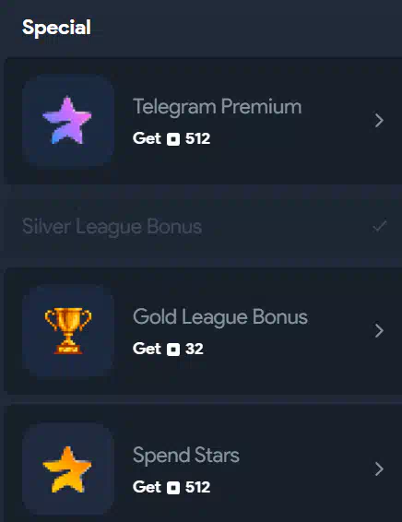The image size is (402, 522).
Task: Click the purple Telegram Premium star icon
Action: tap(67, 120)
